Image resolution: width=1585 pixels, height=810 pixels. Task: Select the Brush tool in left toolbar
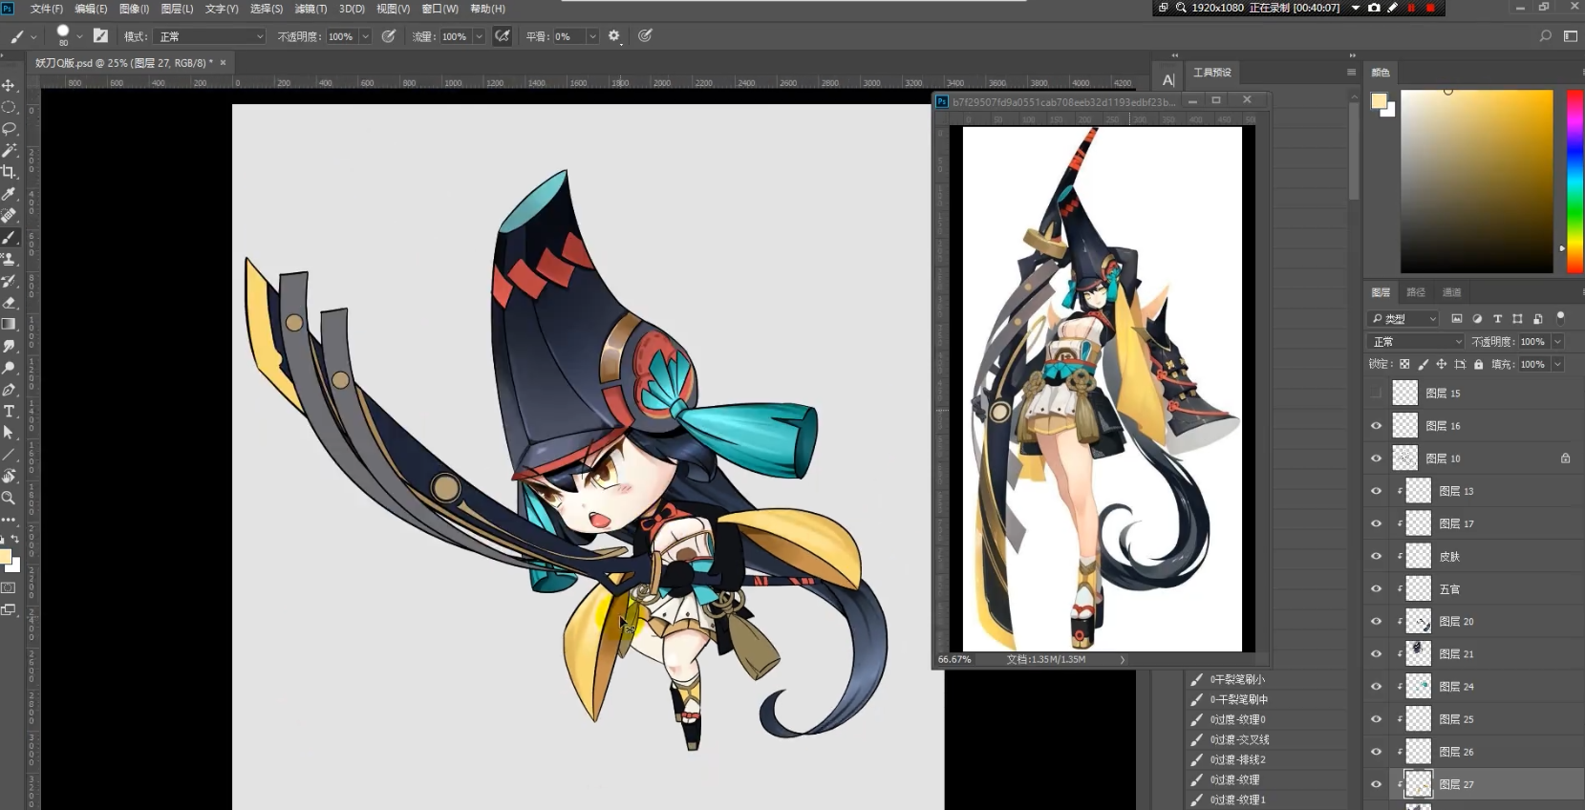pos(9,238)
